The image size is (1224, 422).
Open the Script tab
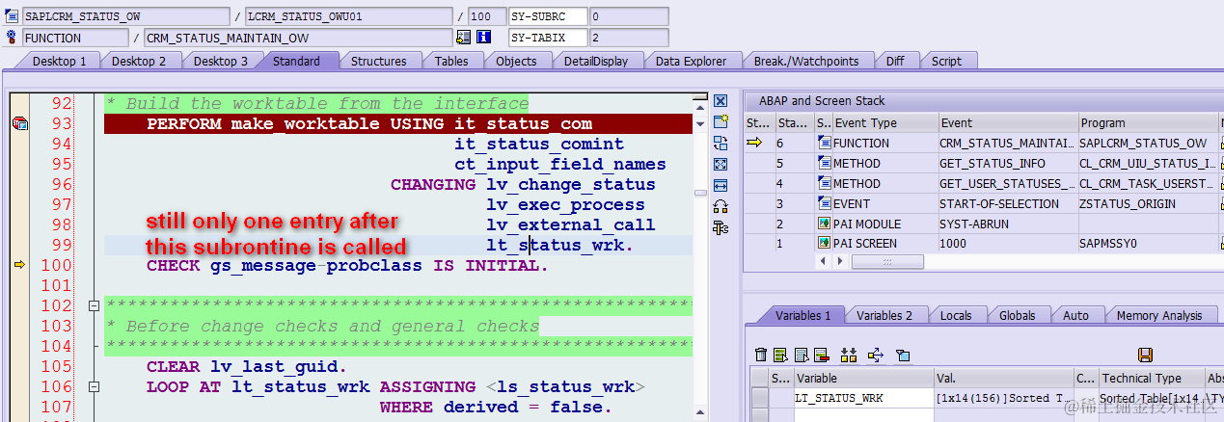(946, 61)
